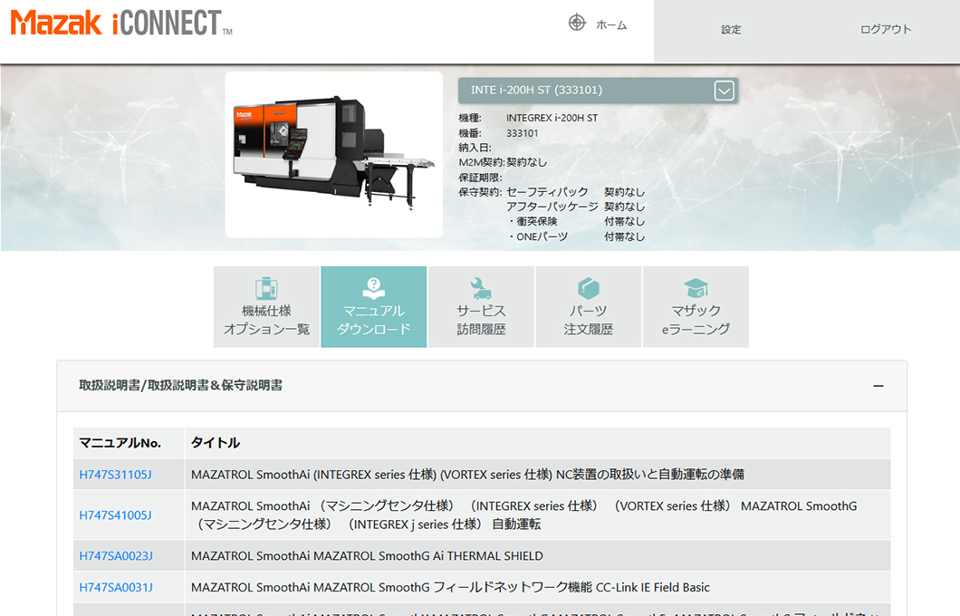Click the ・衝突保険 entry
The height and width of the screenshot is (616, 960).
pyautogui.click(x=532, y=221)
